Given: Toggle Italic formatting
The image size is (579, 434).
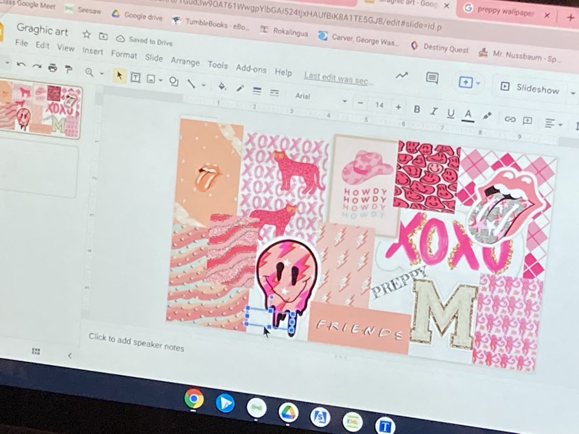Looking at the screenshot, I should tap(433, 111).
